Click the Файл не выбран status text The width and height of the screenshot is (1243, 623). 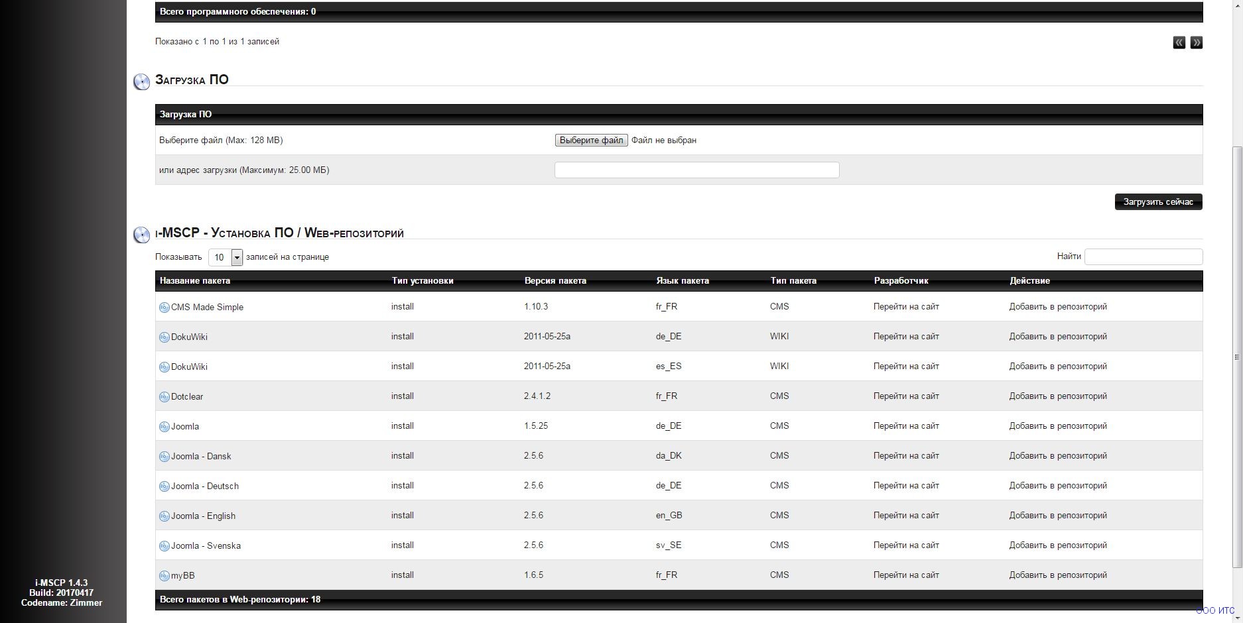[x=664, y=140]
